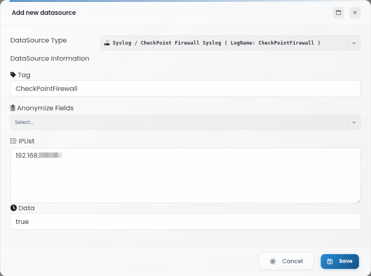
Task: Focus the IPList text area
Action: [185, 176]
